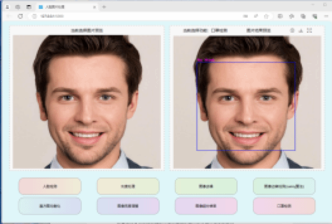
Task: Click the browser back arrow
Action: click(8, 17)
